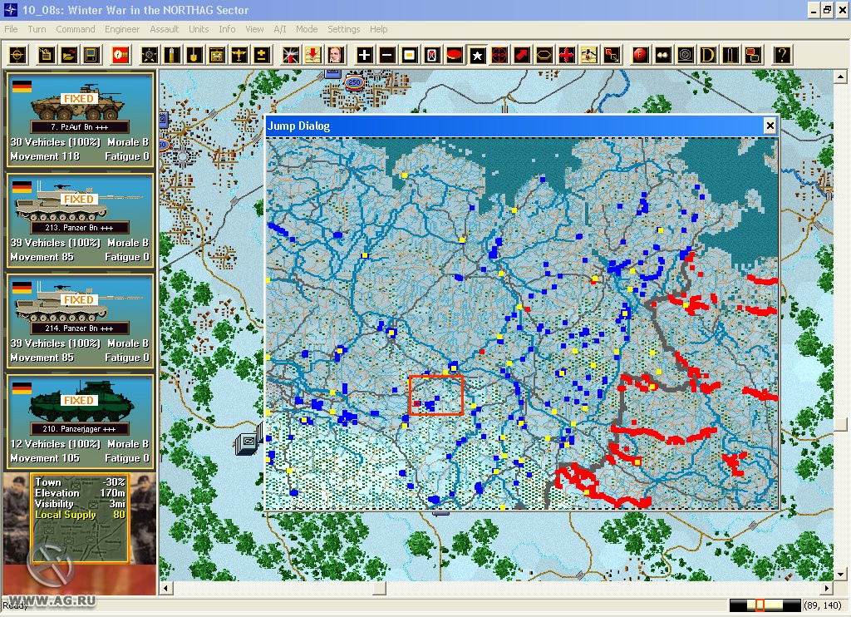The image size is (851, 617).
Task: Click the map's horizontal scrollbar right arrow
Action: click(827, 588)
